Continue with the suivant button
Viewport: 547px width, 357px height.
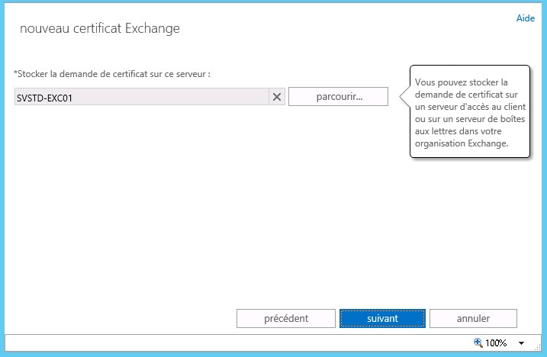tap(382, 318)
